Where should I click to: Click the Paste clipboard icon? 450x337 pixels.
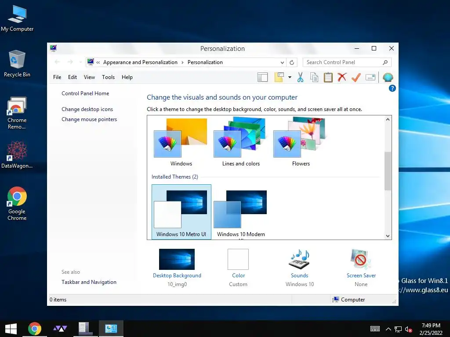pyautogui.click(x=328, y=77)
